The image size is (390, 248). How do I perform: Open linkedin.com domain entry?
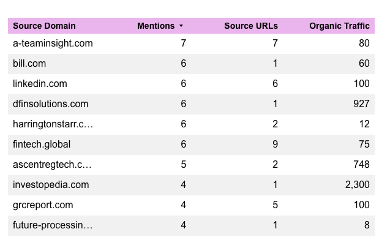40,84
